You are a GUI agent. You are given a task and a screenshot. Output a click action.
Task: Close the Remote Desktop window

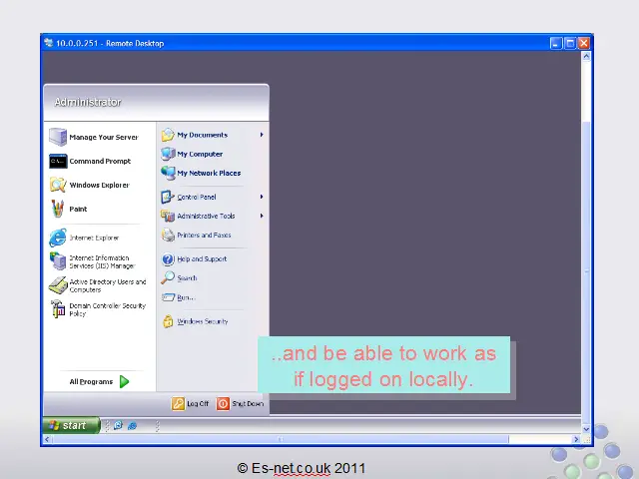[x=584, y=43]
